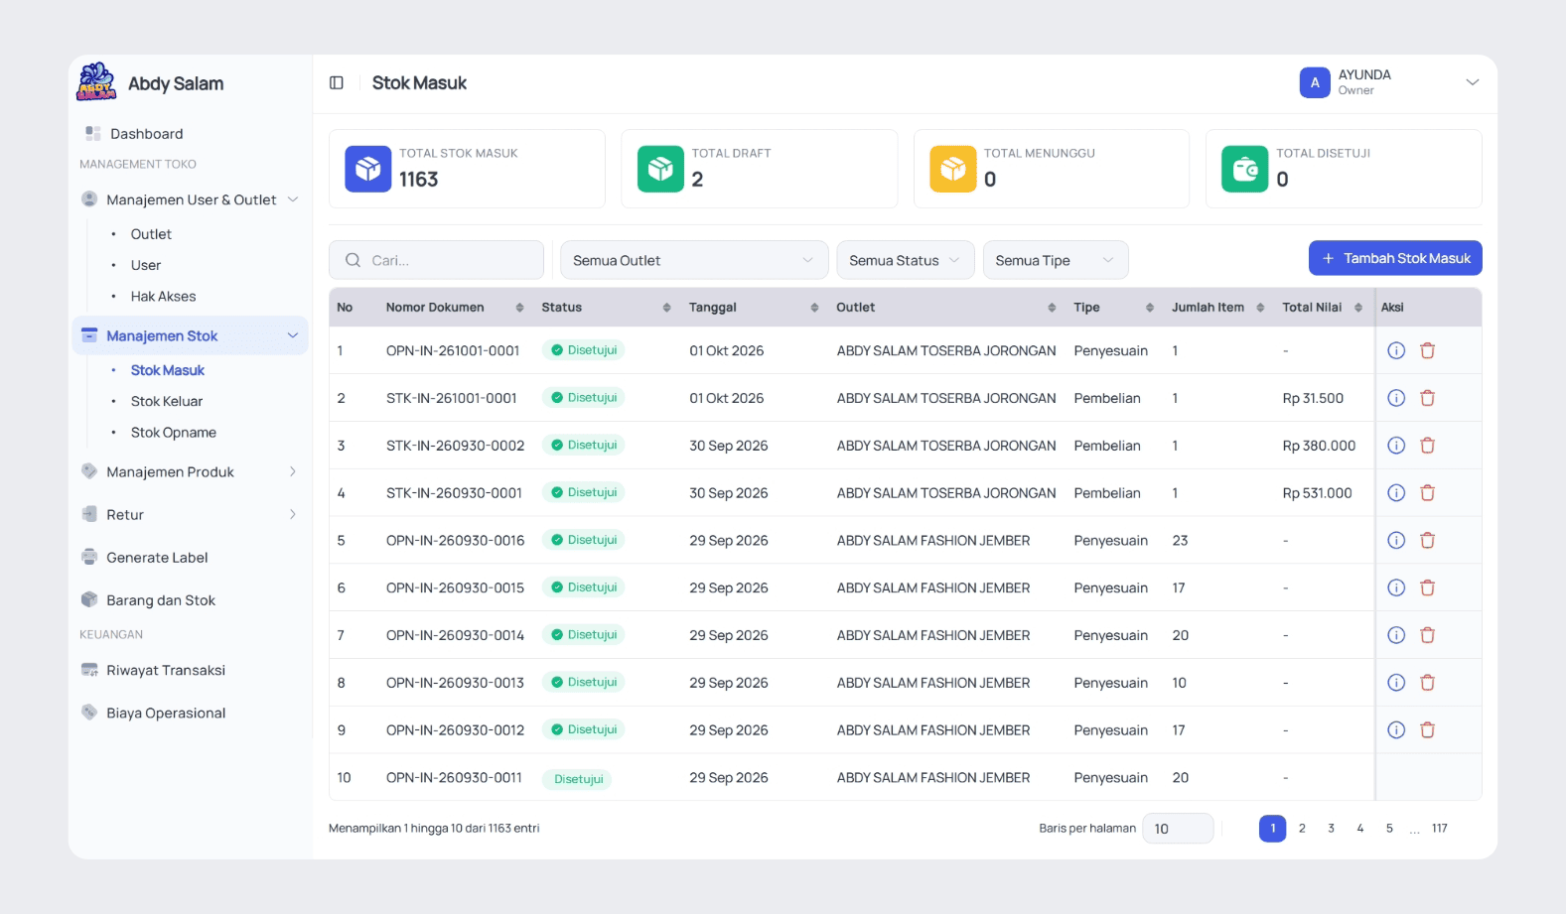Open the Semua Status filter
Viewport: 1566px width, 914px height.
[906, 260]
